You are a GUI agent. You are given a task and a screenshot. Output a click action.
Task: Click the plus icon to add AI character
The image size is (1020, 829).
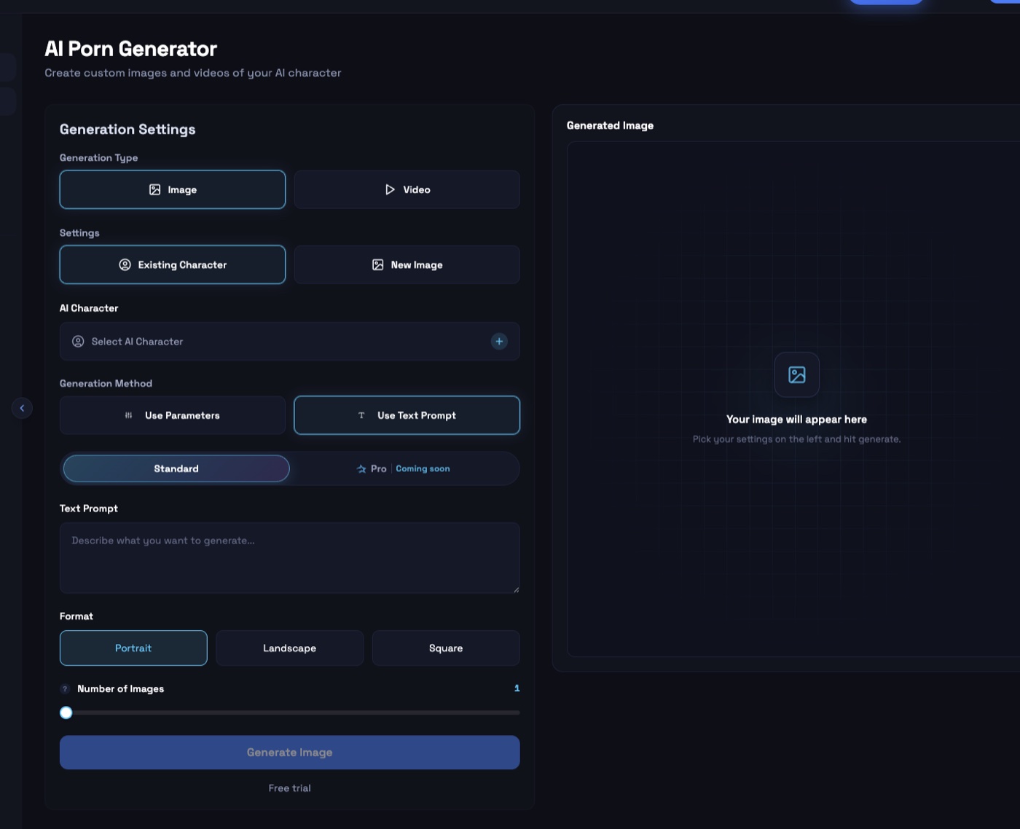499,342
